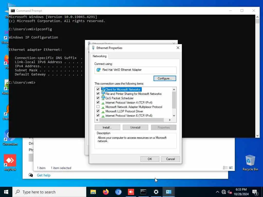Select Network Adapter Multiplexor Protocol icon
The width and height of the screenshot is (263, 197).
click(x=103, y=107)
